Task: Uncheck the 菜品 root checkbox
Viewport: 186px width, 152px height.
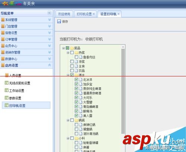Action: pos(67,48)
